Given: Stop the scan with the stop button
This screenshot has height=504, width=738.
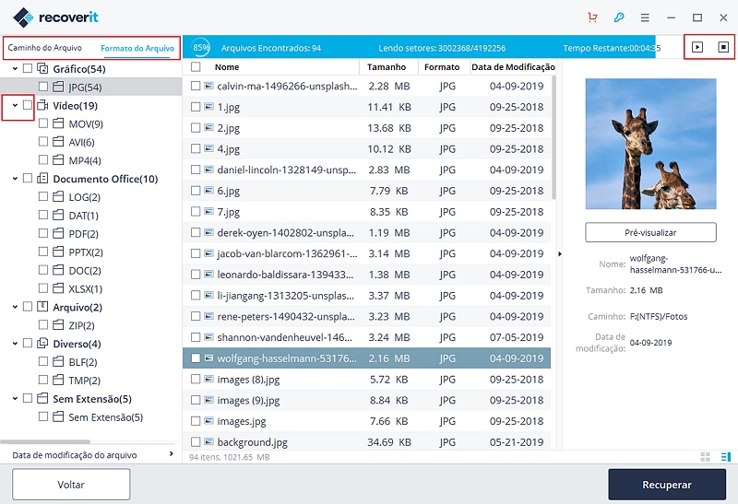Looking at the screenshot, I should click(x=723, y=47).
